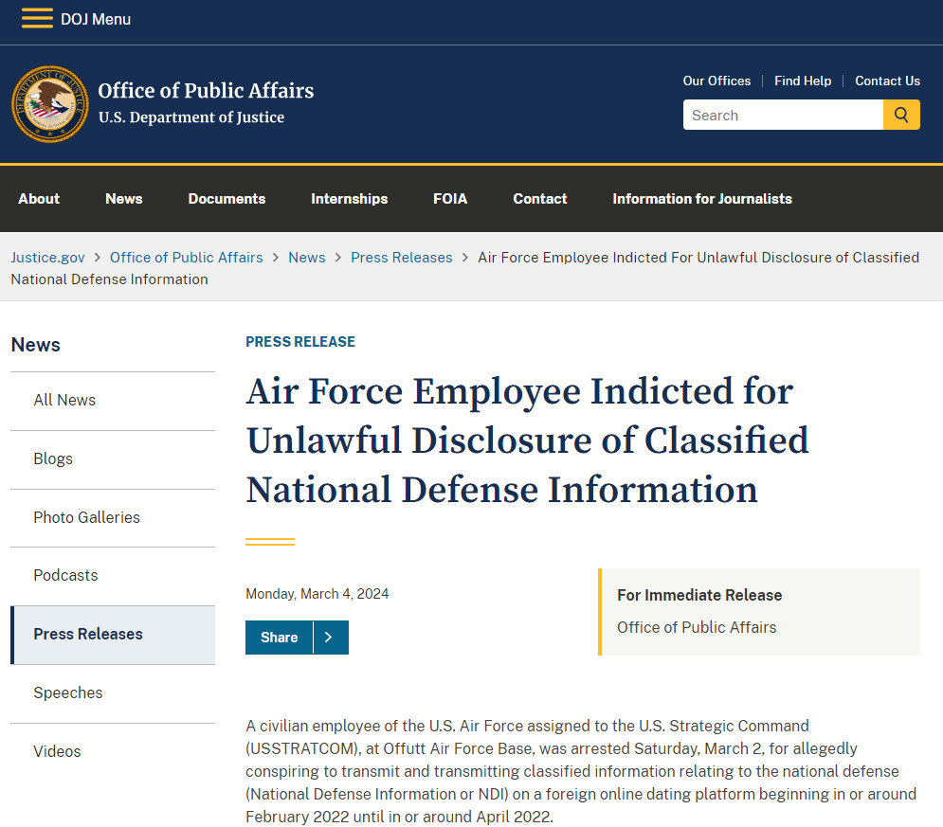The width and height of the screenshot is (943, 827).
Task: Open the About menu item
Action: pos(39,199)
